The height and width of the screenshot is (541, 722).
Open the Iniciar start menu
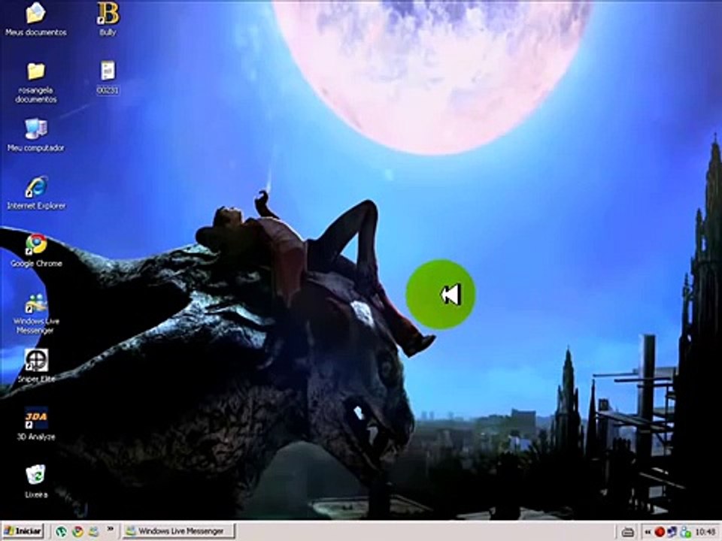23,531
